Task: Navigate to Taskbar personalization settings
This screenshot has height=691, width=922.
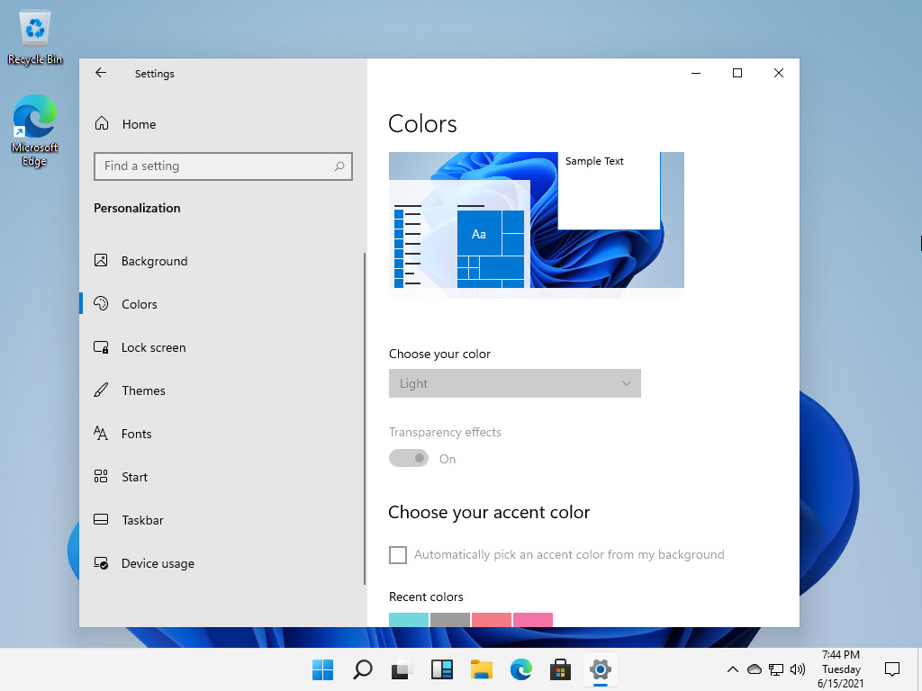Action: pyautogui.click(x=142, y=520)
